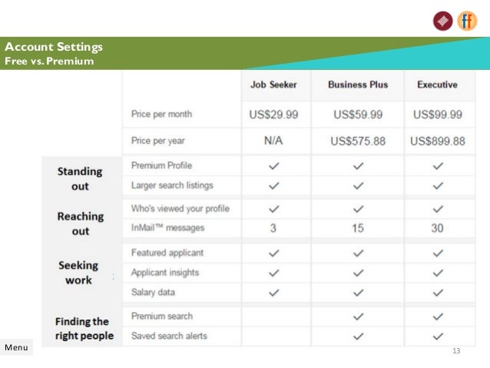Click Business Plus Premium search checkmark
490x368 pixels.
[358, 317]
